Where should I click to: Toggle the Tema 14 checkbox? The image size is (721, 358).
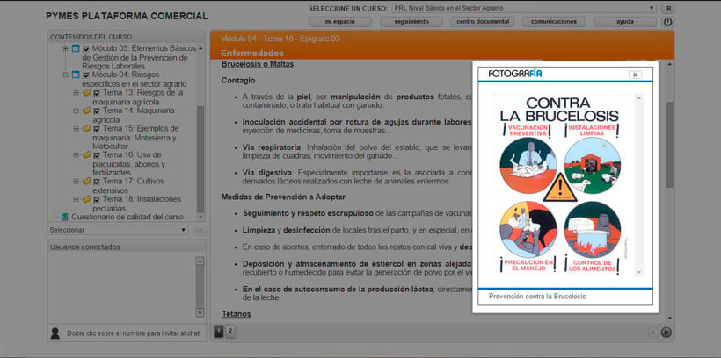click(x=97, y=111)
